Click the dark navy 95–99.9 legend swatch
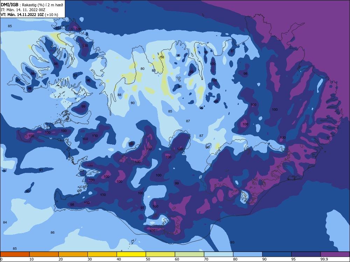The height and width of the screenshot is (262, 350). [306, 254]
